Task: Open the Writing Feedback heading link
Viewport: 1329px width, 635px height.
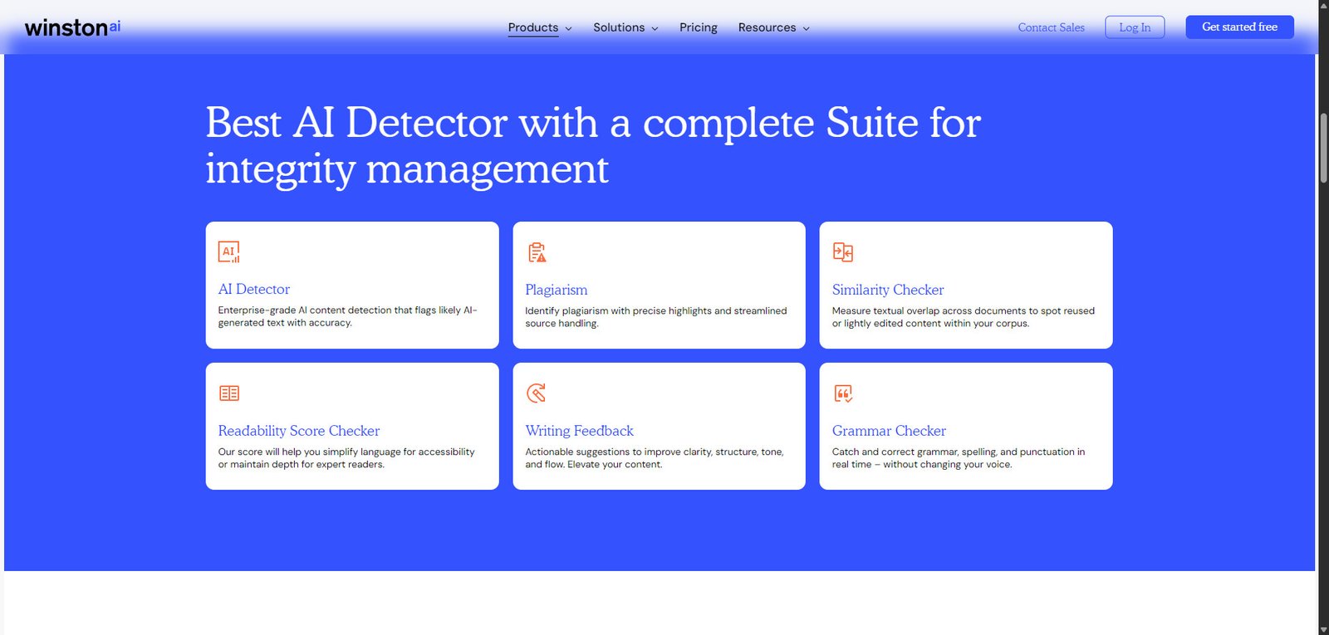Action: click(x=579, y=431)
